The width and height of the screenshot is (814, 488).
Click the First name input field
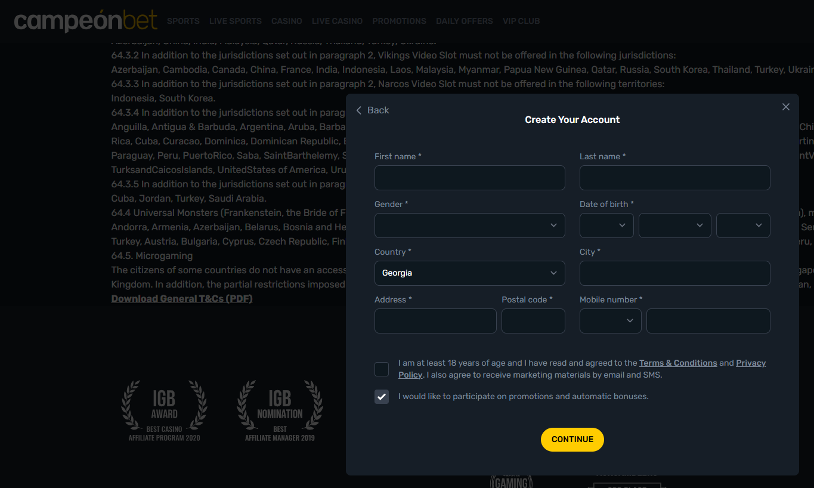click(469, 178)
